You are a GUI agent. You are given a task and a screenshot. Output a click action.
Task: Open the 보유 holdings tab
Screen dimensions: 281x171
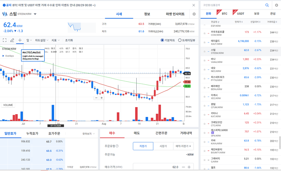pos(257,14)
